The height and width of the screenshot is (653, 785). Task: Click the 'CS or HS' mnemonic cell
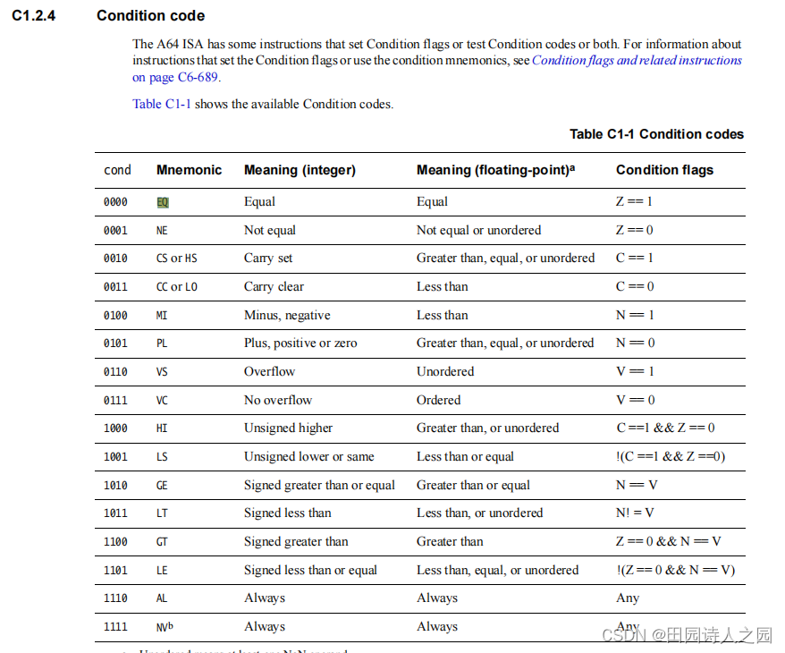coord(177,259)
